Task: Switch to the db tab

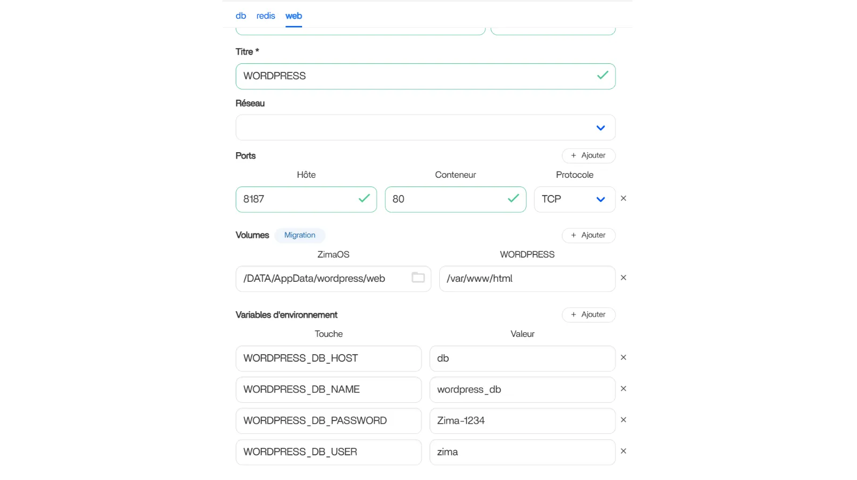Action: pyautogui.click(x=240, y=16)
